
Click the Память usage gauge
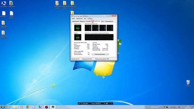click(78, 37)
